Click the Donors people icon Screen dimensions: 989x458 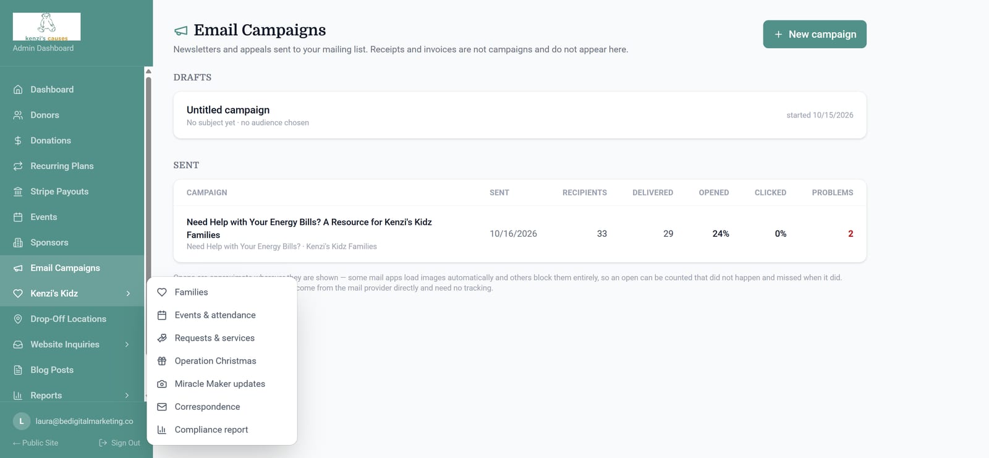click(x=18, y=115)
